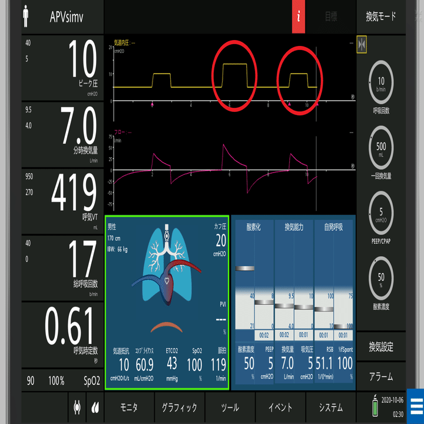The height and width of the screenshot is (424, 424).
Task: Switch to the モニタ tab
Action: coord(129,407)
